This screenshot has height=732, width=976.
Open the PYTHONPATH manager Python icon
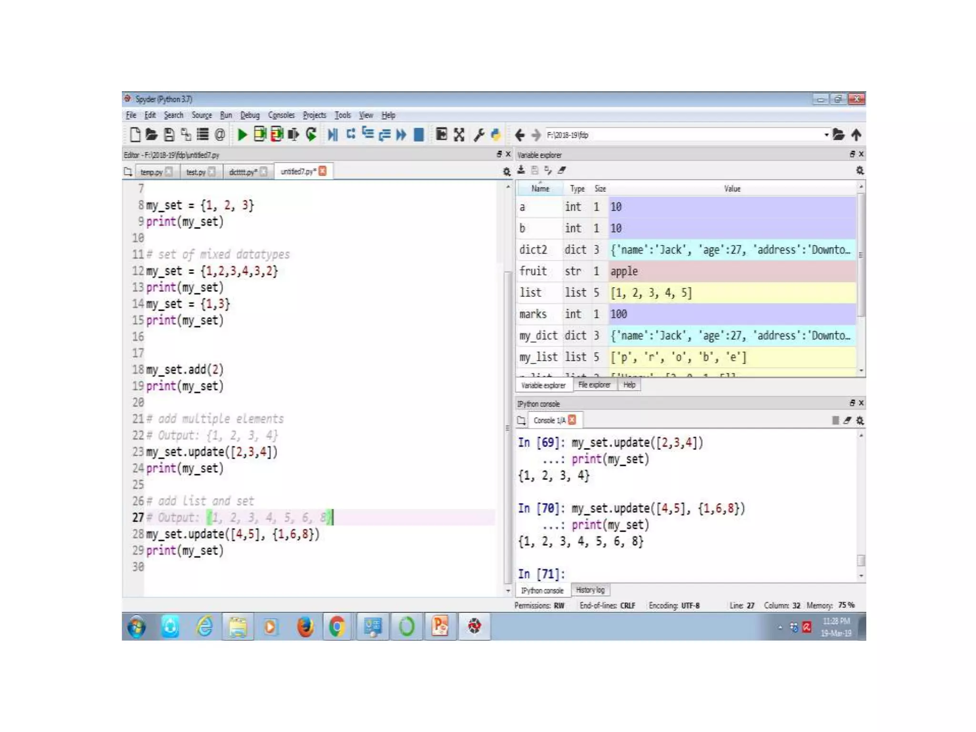click(496, 135)
